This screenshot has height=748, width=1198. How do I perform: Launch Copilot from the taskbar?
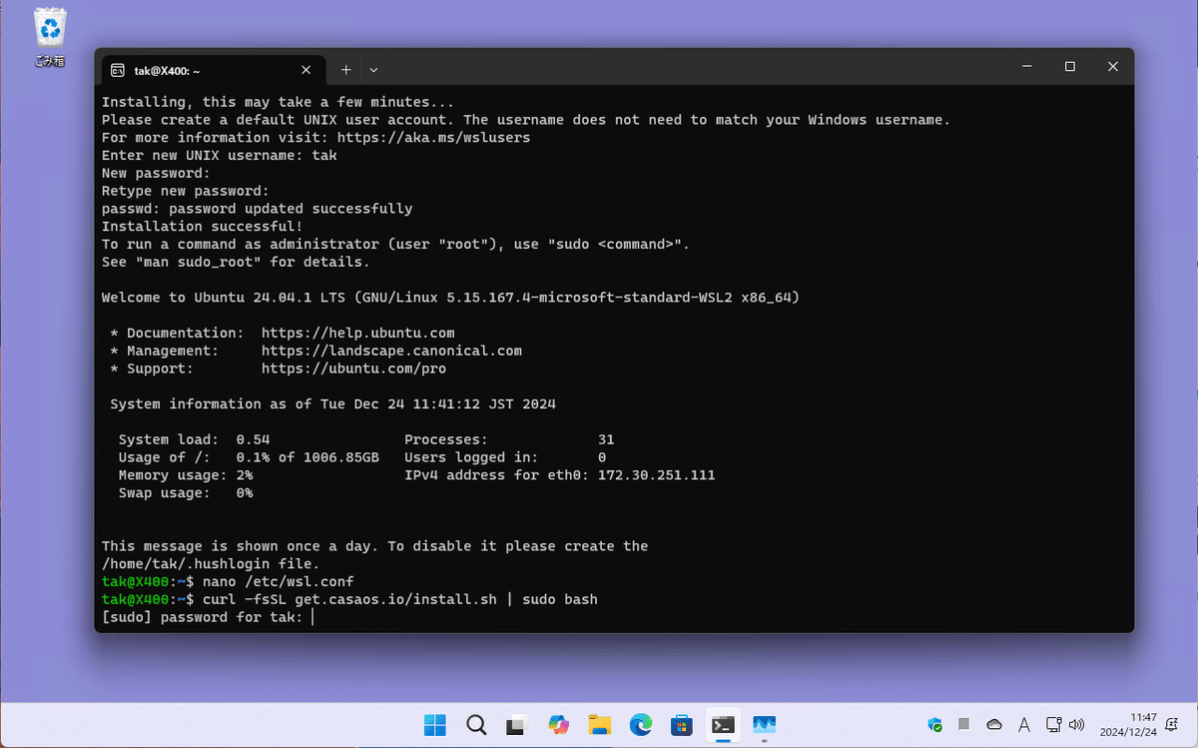pos(558,724)
